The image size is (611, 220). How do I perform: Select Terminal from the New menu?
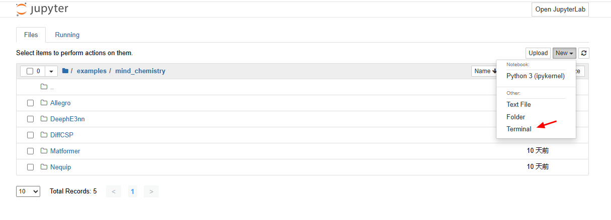pyautogui.click(x=519, y=129)
